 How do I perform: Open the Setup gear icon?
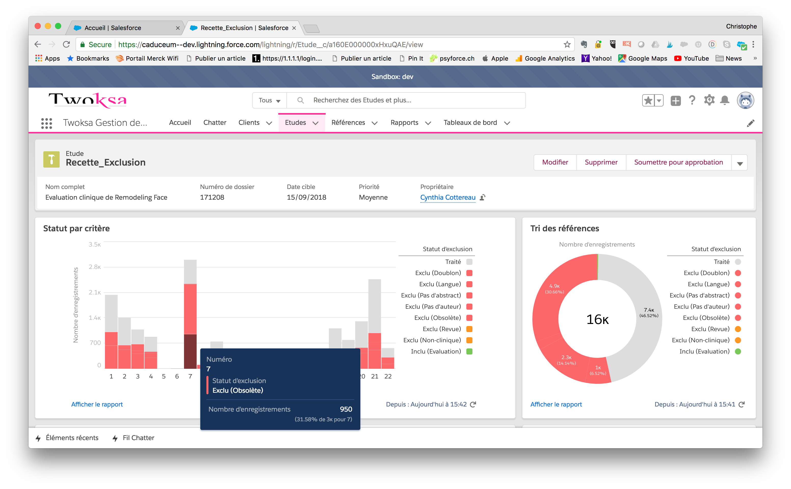[709, 100]
